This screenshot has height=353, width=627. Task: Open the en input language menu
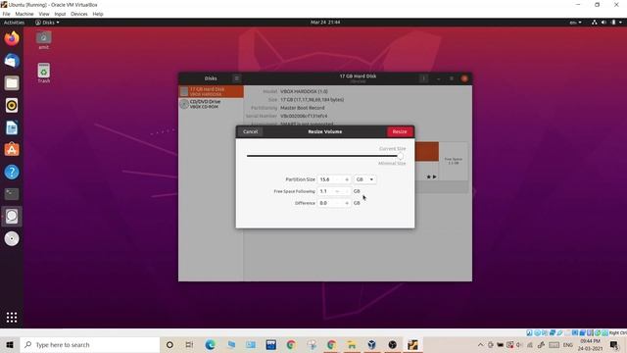click(x=575, y=23)
